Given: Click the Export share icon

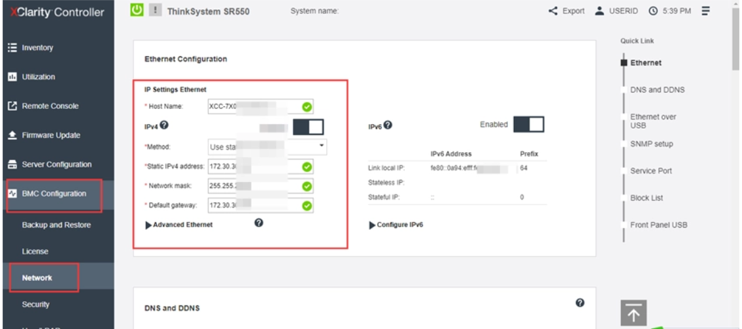Looking at the screenshot, I should coord(552,11).
